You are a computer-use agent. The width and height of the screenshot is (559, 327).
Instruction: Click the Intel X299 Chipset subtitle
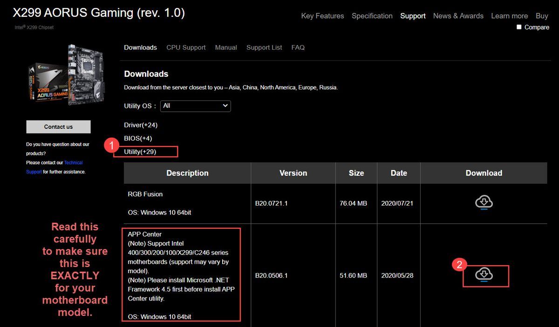click(34, 27)
